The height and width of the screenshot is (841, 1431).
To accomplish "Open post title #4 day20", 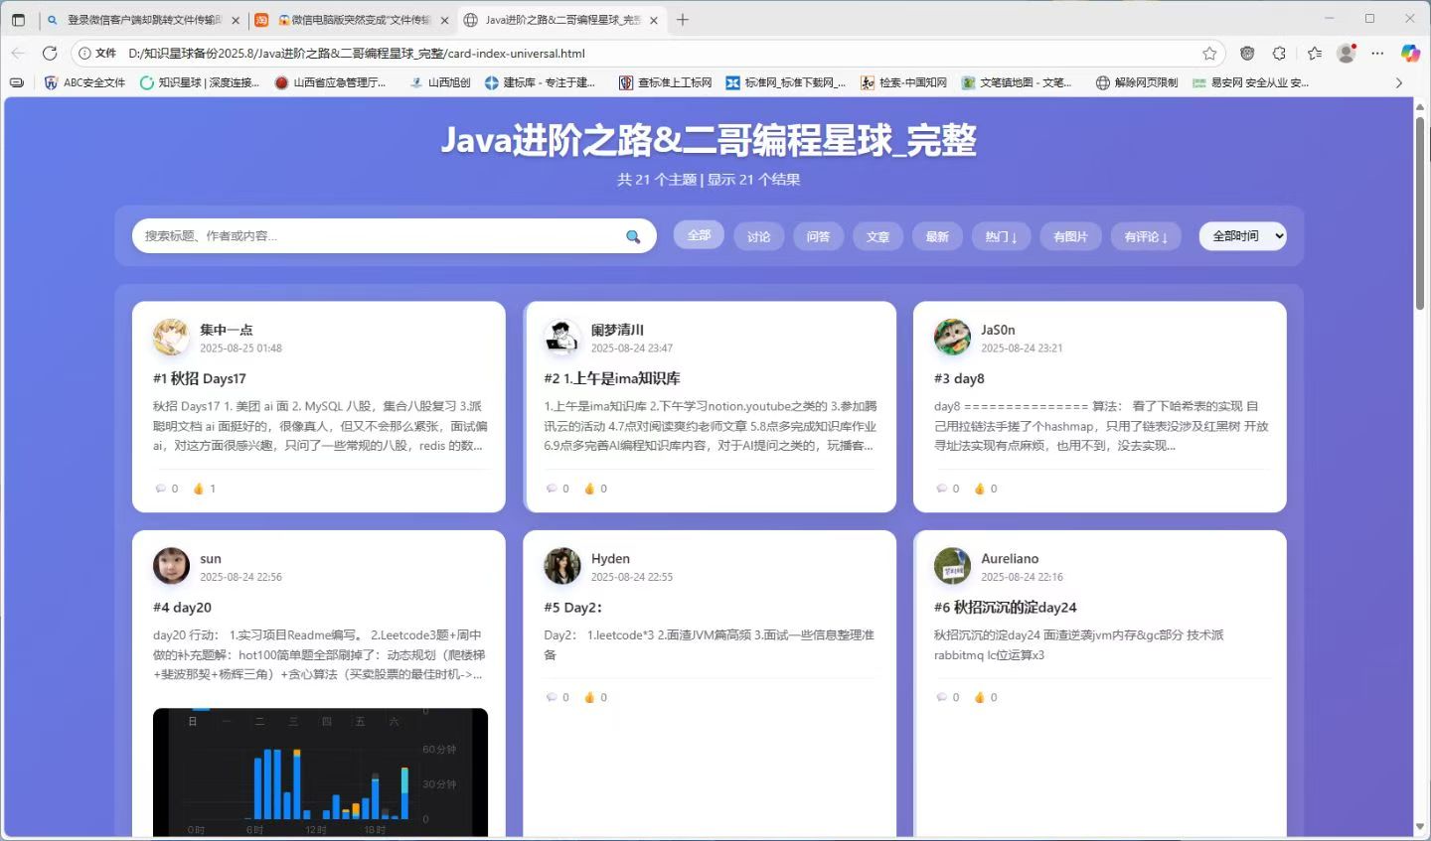I will (182, 608).
